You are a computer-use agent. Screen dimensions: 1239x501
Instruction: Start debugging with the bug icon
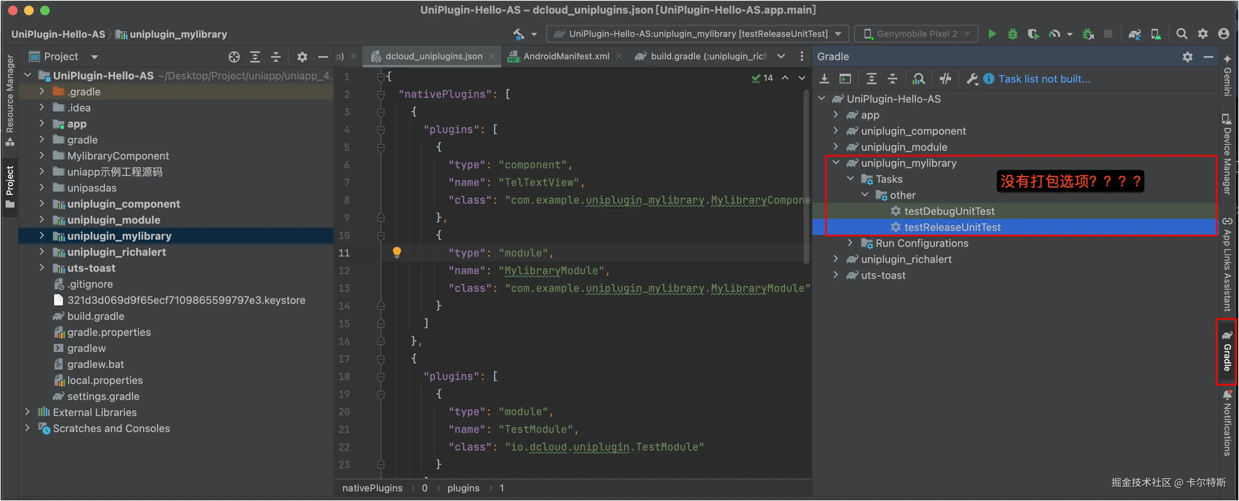(x=1012, y=34)
